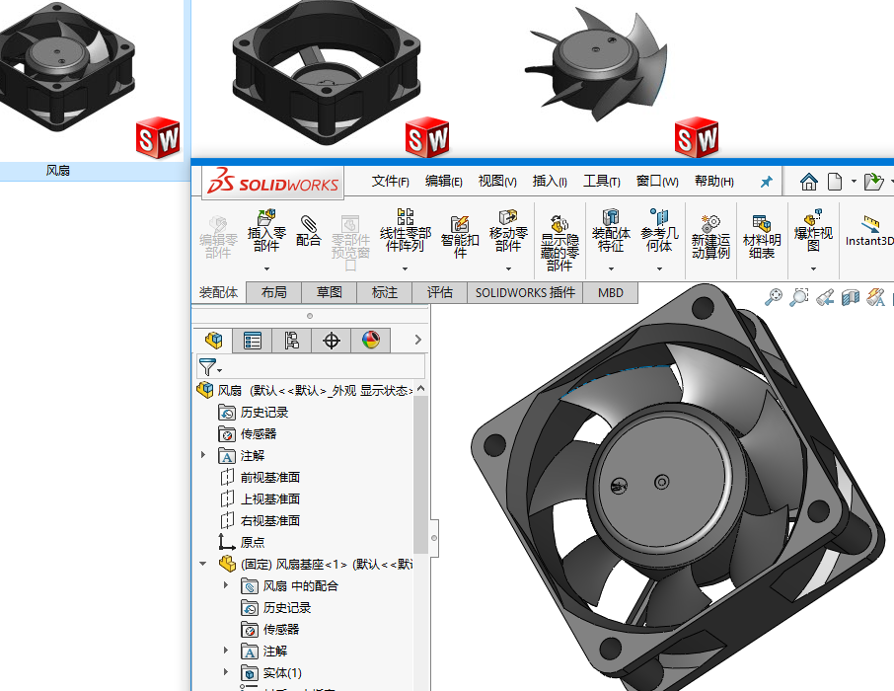Click the Section View icon
The width and height of the screenshot is (894, 691).
point(851,297)
